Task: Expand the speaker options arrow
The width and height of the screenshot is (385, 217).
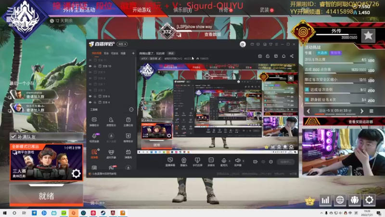Action: pyautogui.click(x=244, y=161)
